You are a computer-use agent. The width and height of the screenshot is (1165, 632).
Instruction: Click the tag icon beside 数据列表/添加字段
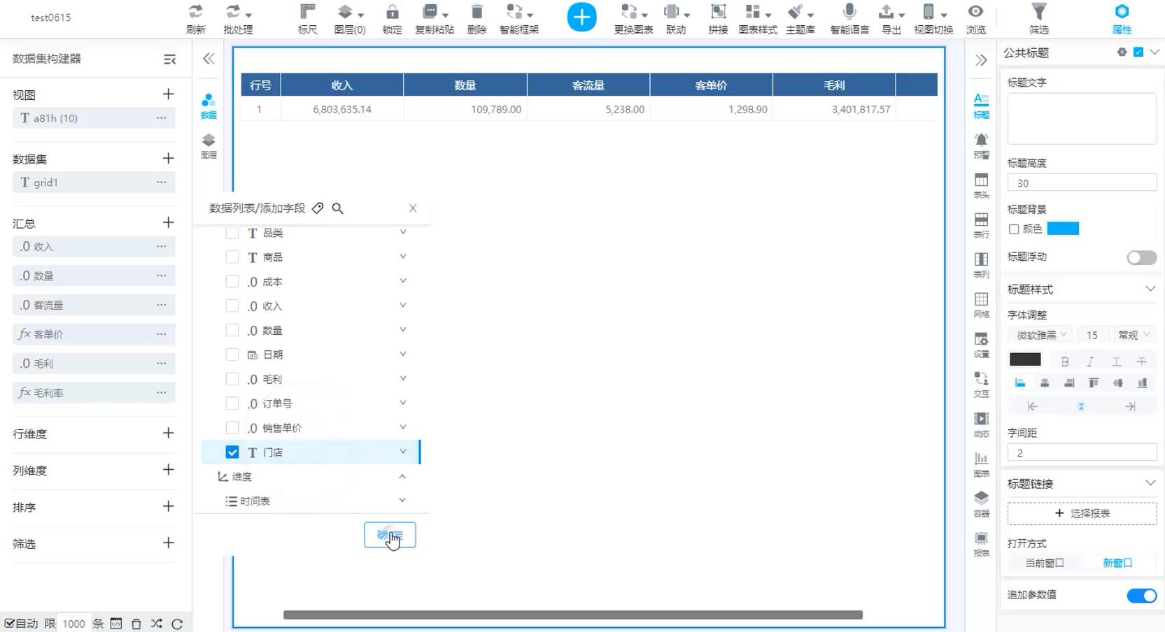click(318, 208)
